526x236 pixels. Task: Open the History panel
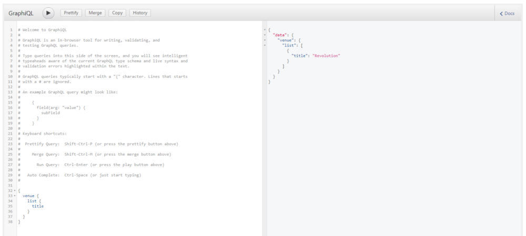click(140, 13)
